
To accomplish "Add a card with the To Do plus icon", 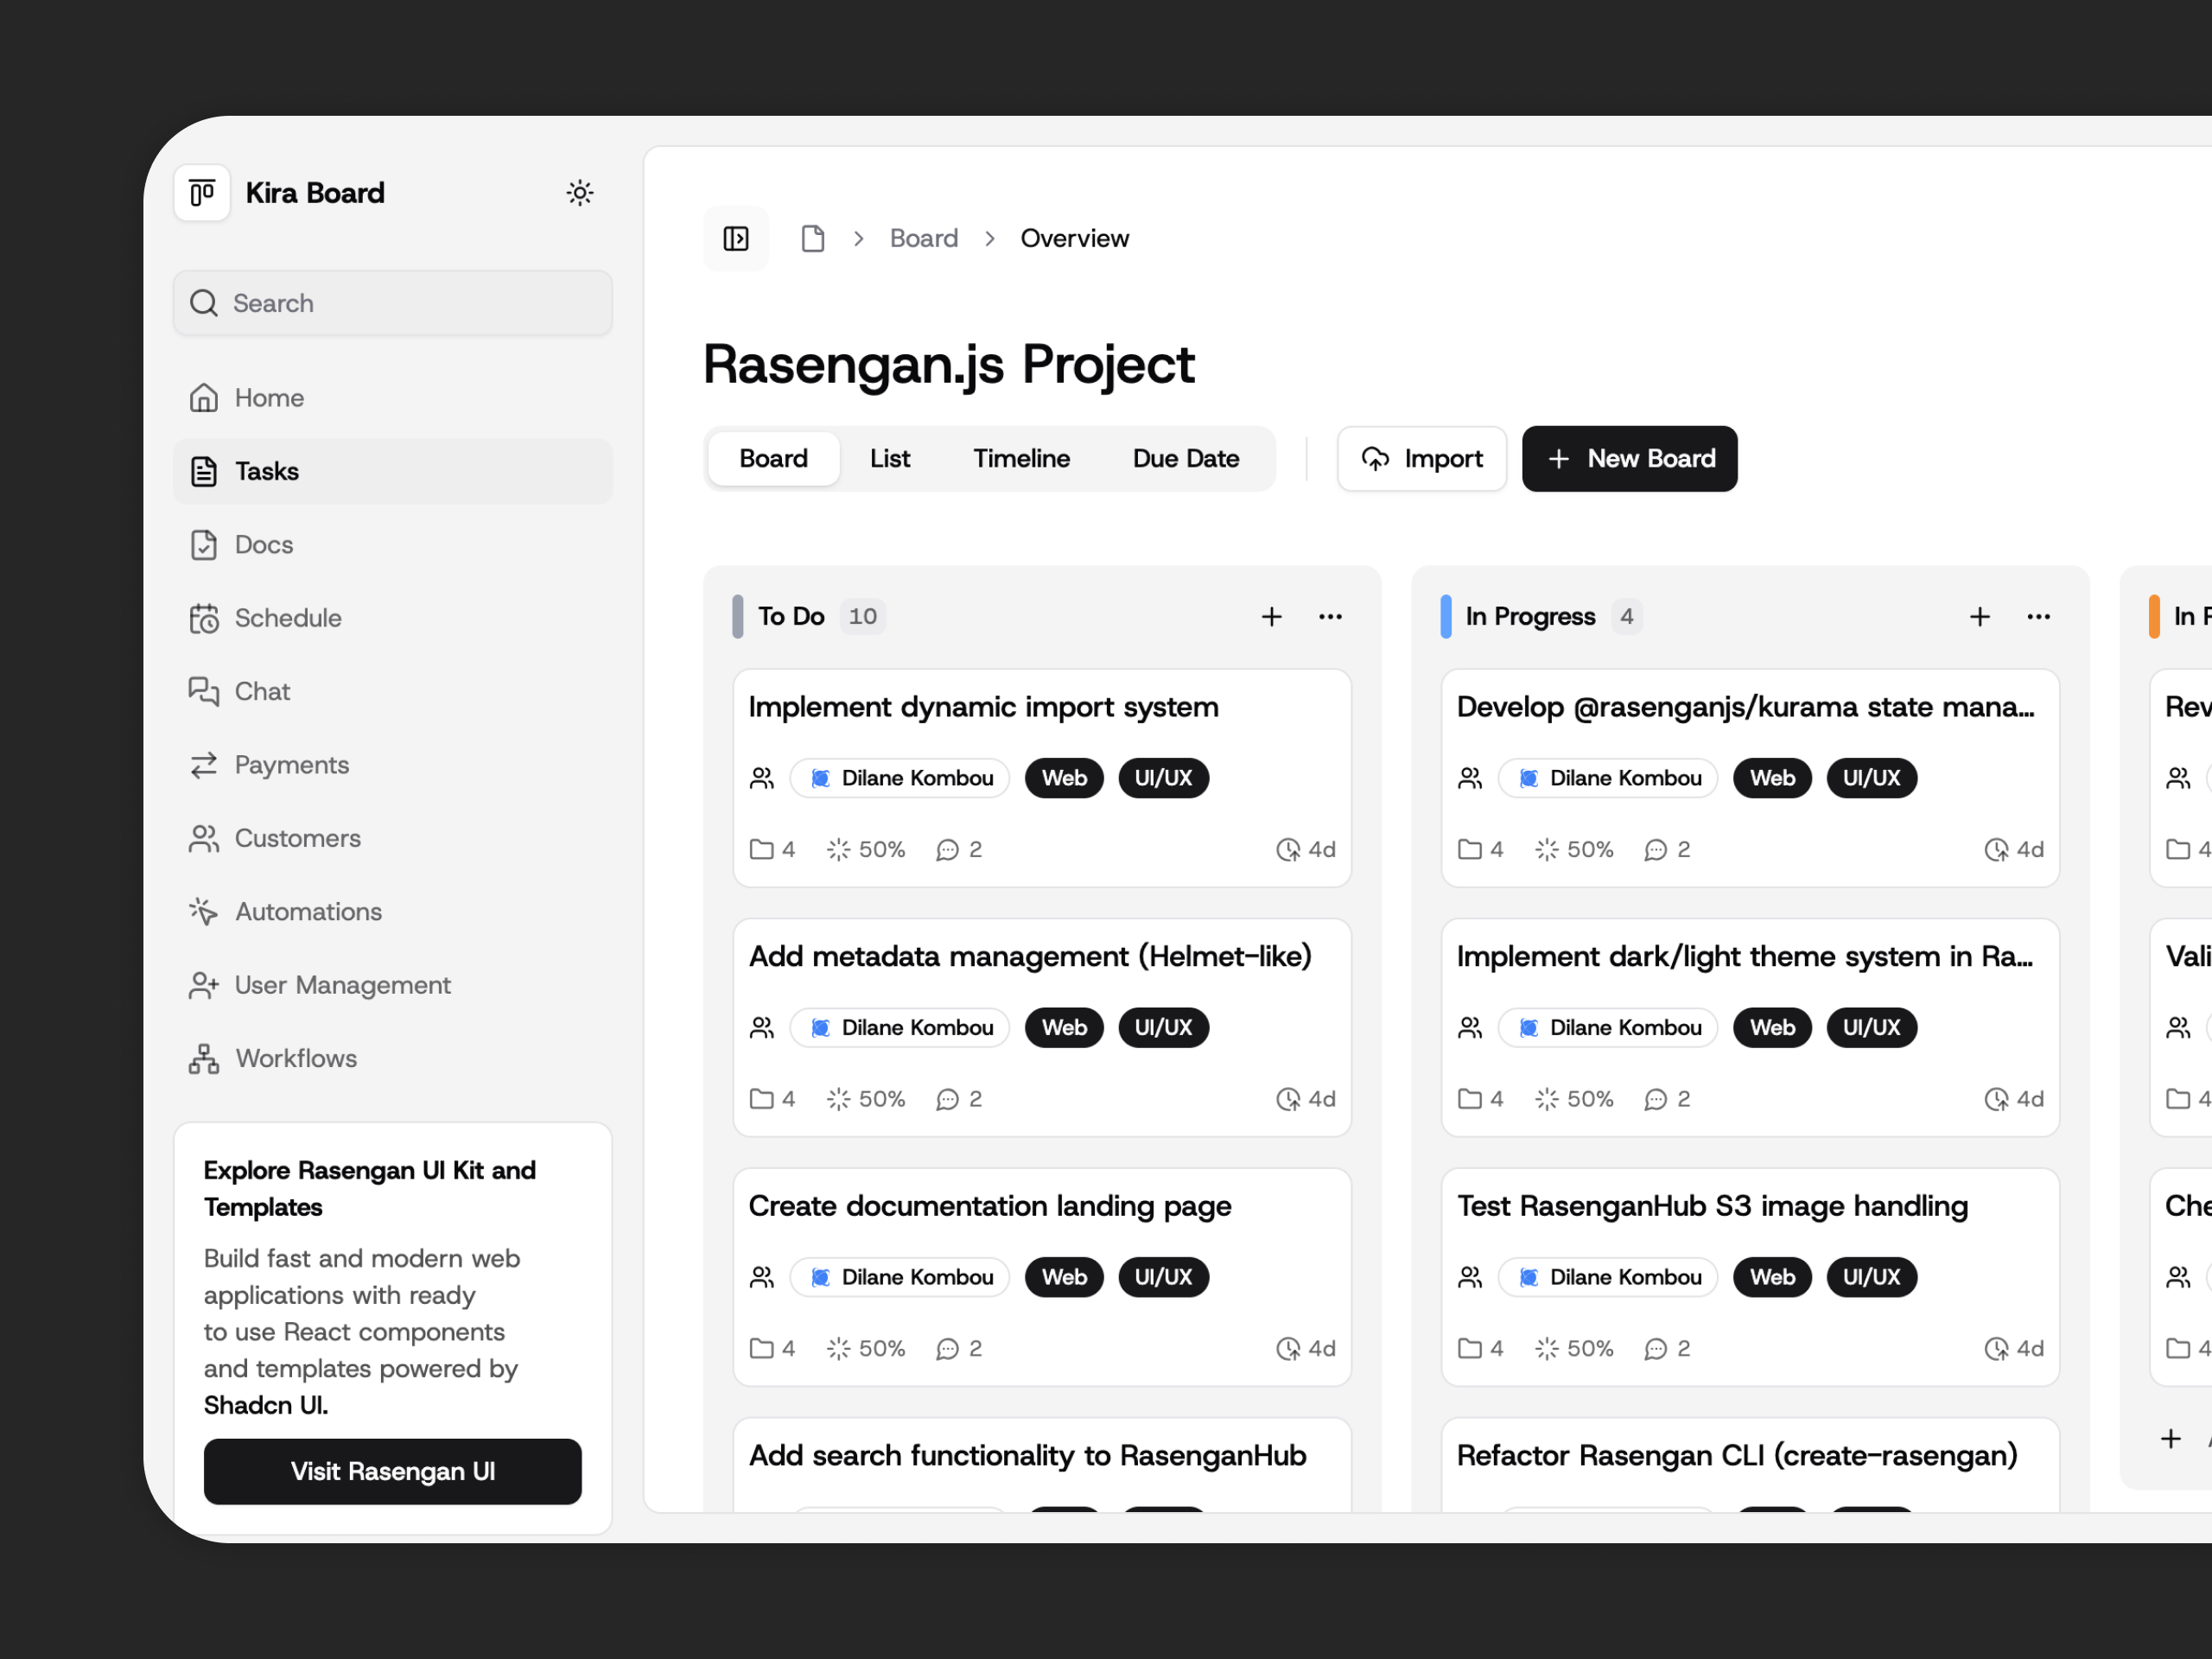I will click(1271, 616).
